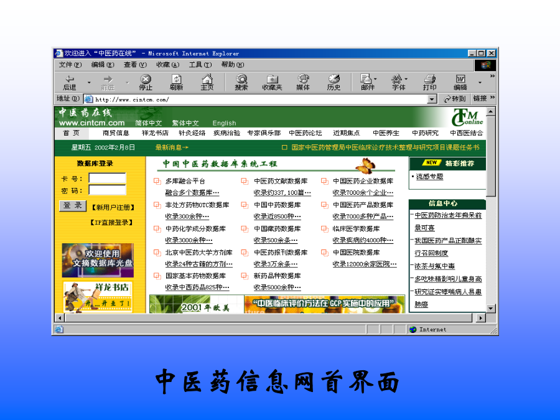This screenshot has width=560, height=420.
Task: Open the 文件 (File) menu
Action: click(x=70, y=65)
